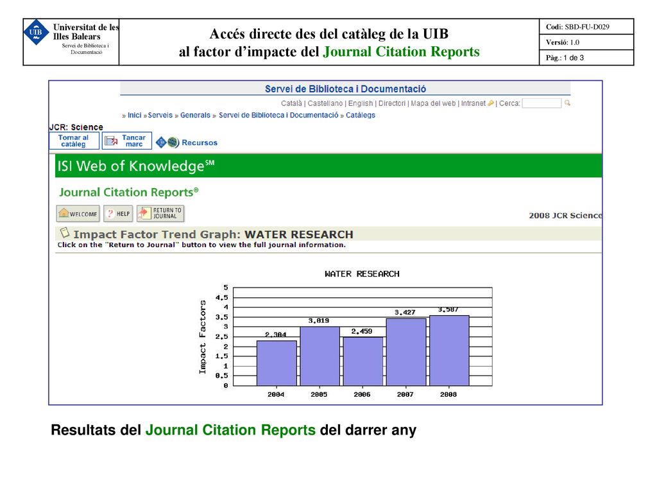Viewport: 657px width, 493px height.
Task: Go to Generals in the breadcrumb
Action: (195, 115)
